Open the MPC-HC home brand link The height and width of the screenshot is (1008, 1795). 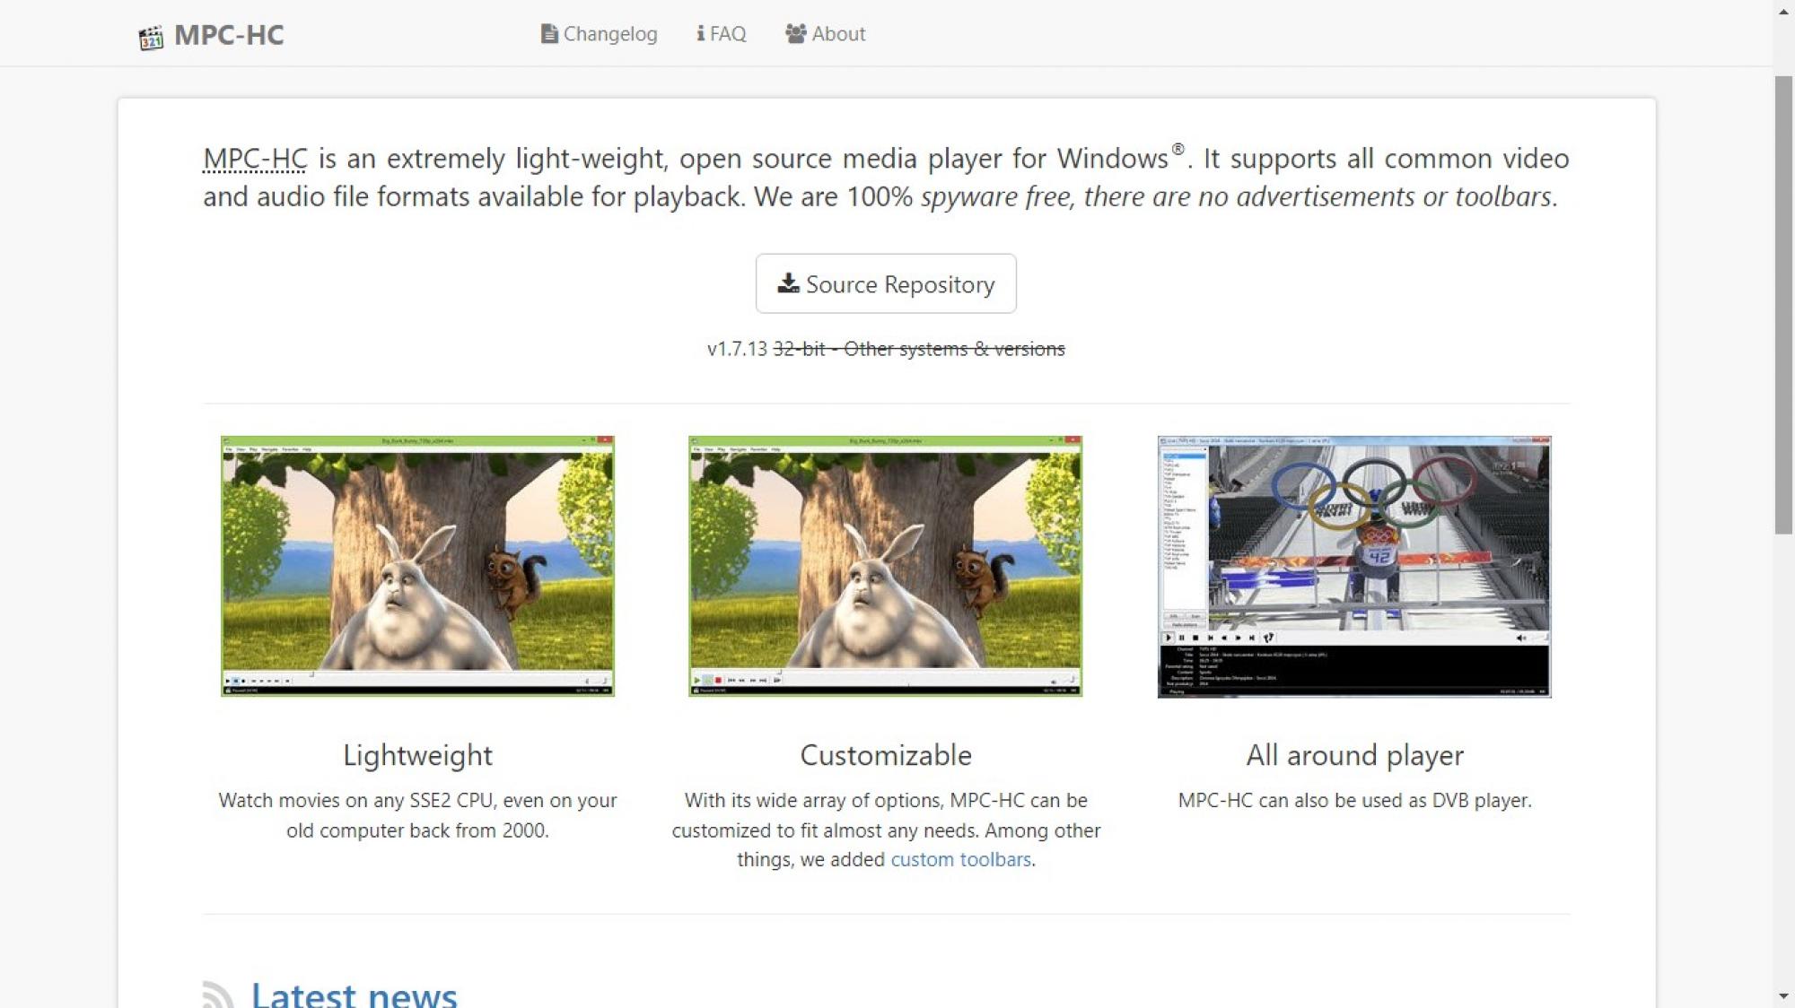pos(212,35)
